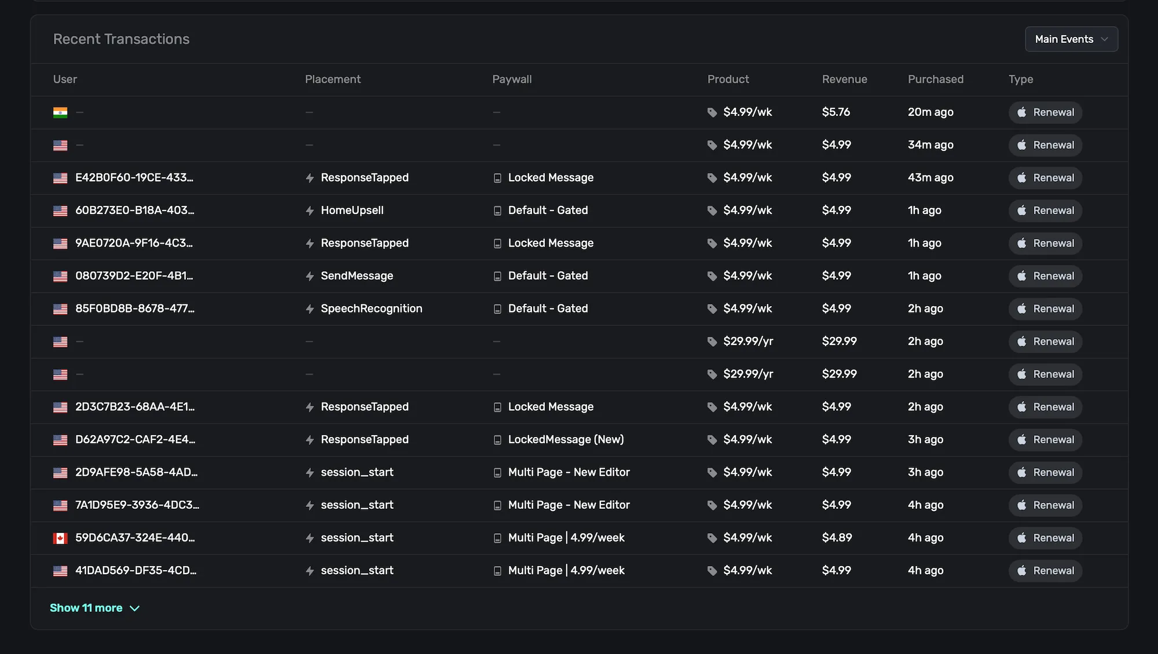Image resolution: width=1158 pixels, height=654 pixels.
Task: Click the paywall icon in 60B273E0 row
Action: pos(497,211)
